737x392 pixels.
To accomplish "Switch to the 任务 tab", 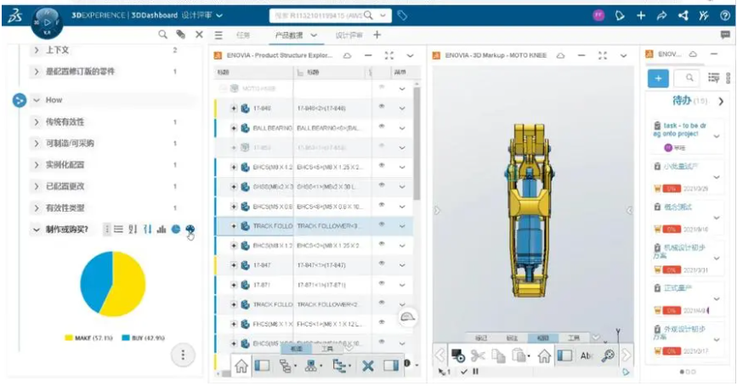I will click(242, 35).
